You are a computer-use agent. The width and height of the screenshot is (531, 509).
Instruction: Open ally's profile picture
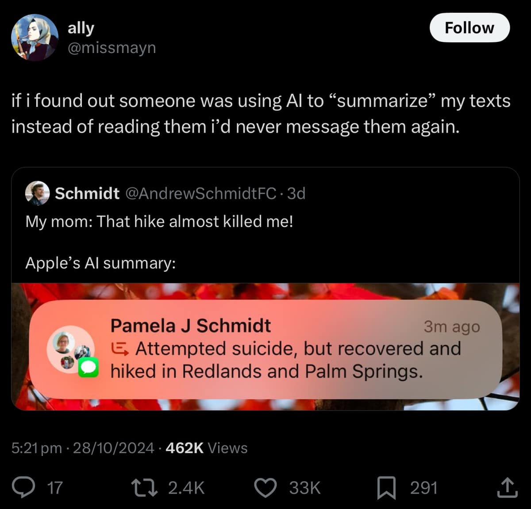35,37
